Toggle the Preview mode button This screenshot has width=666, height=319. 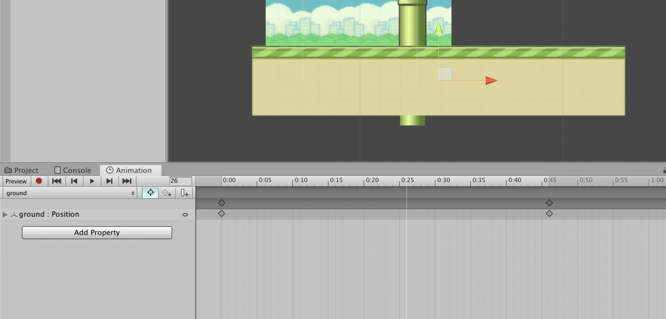click(x=16, y=181)
